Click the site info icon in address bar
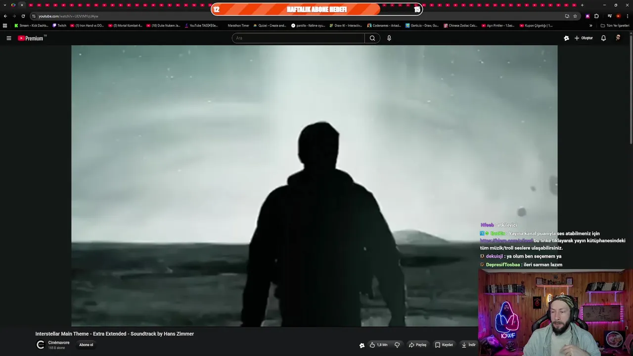 (34, 16)
